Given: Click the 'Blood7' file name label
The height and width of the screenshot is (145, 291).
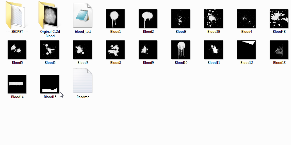Looking at the screenshot, I should 83,63.
